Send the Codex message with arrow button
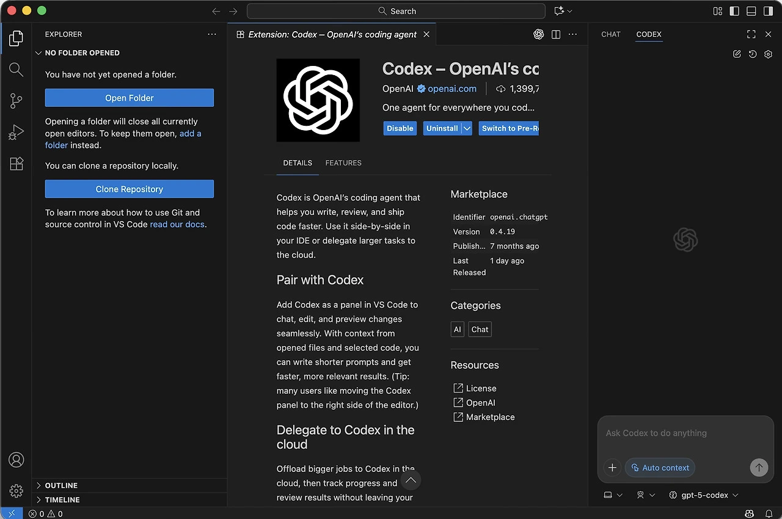This screenshot has height=519, width=782. [759, 468]
